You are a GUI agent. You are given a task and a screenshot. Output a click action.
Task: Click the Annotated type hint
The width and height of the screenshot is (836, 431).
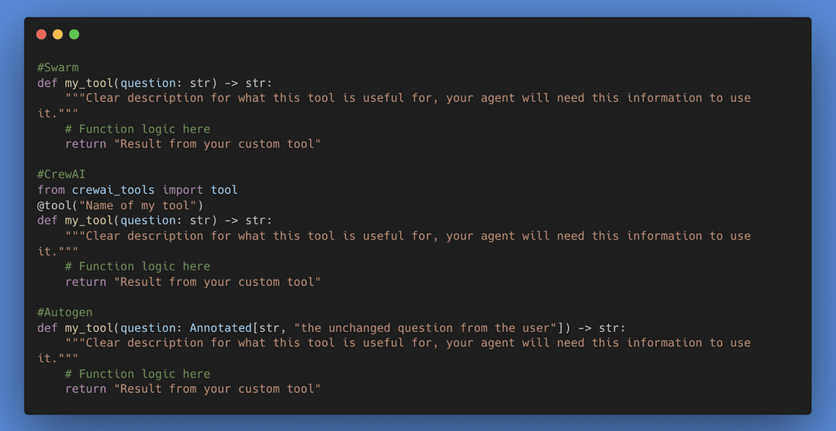point(221,328)
